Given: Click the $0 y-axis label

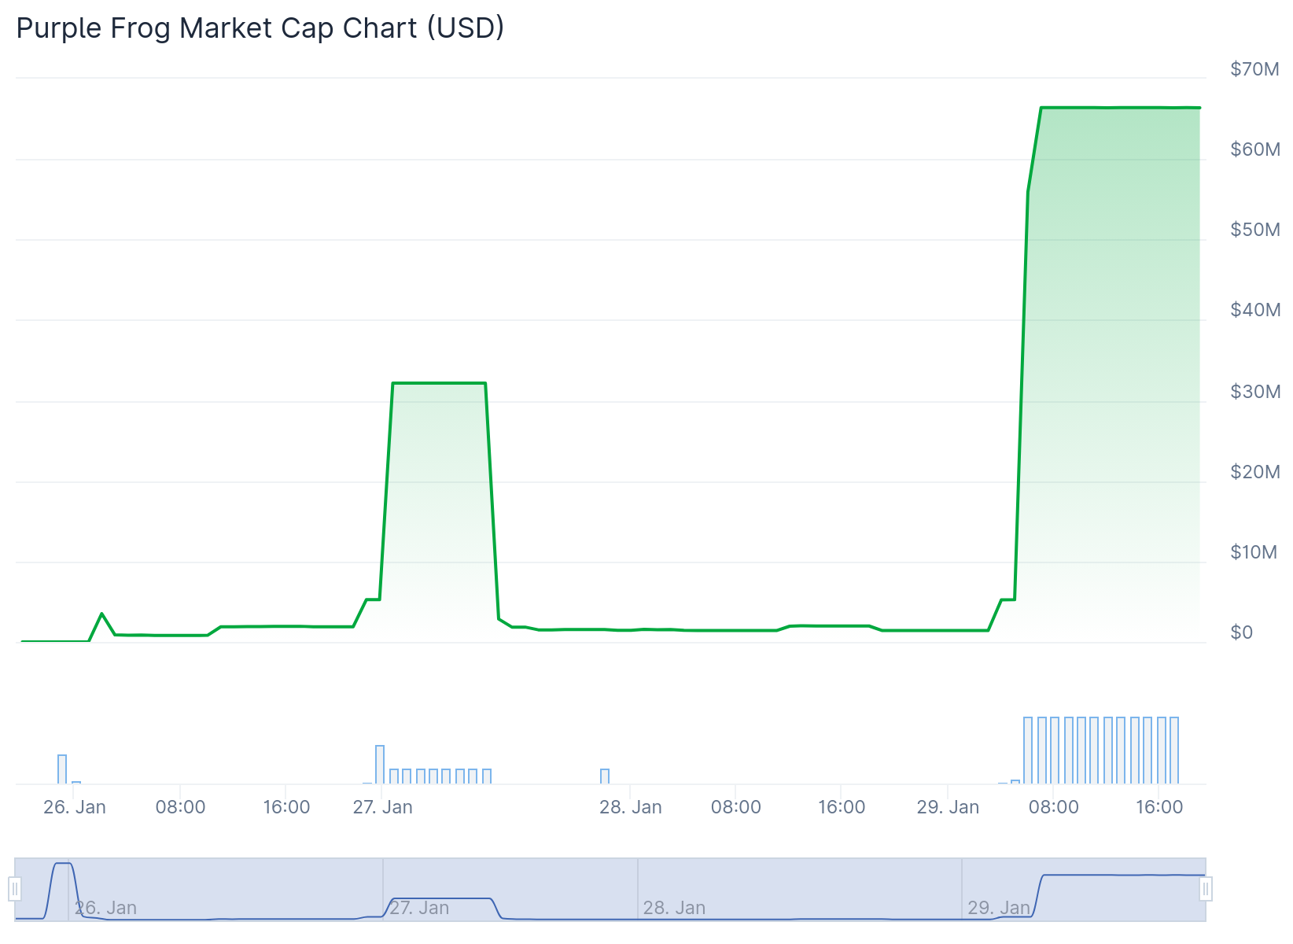Looking at the screenshot, I should [x=1242, y=632].
